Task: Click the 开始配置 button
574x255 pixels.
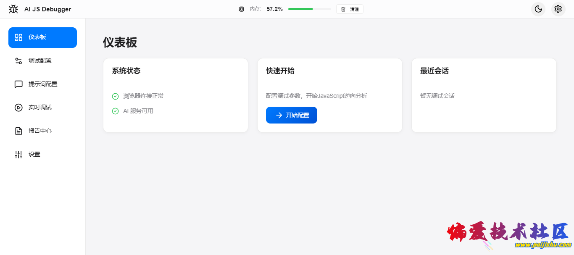Action: click(x=291, y=115)
